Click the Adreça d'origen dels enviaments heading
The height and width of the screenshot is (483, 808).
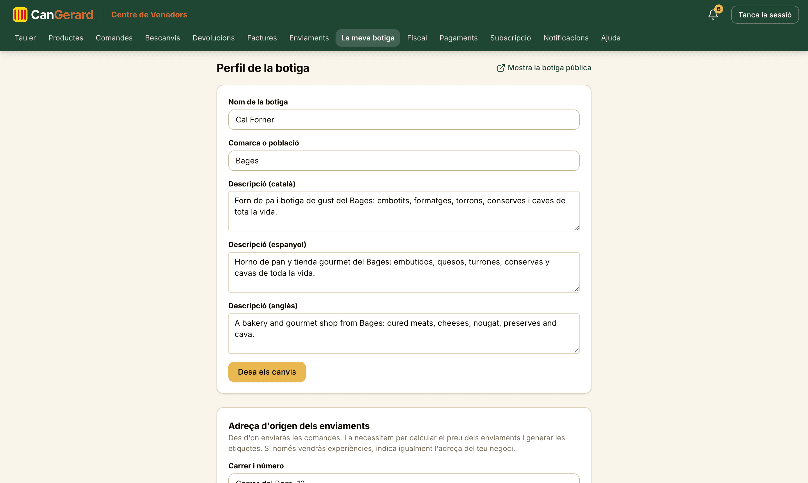299,426
